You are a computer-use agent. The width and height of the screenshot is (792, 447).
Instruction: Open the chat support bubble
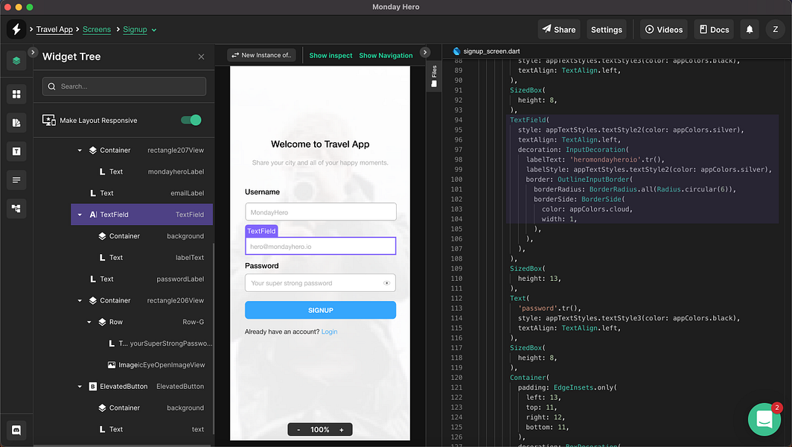[764, 419]
